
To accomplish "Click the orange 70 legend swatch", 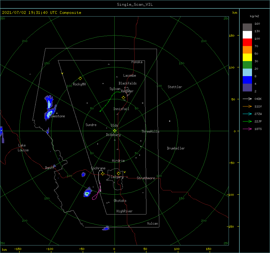I will click(x=247, y=50).
